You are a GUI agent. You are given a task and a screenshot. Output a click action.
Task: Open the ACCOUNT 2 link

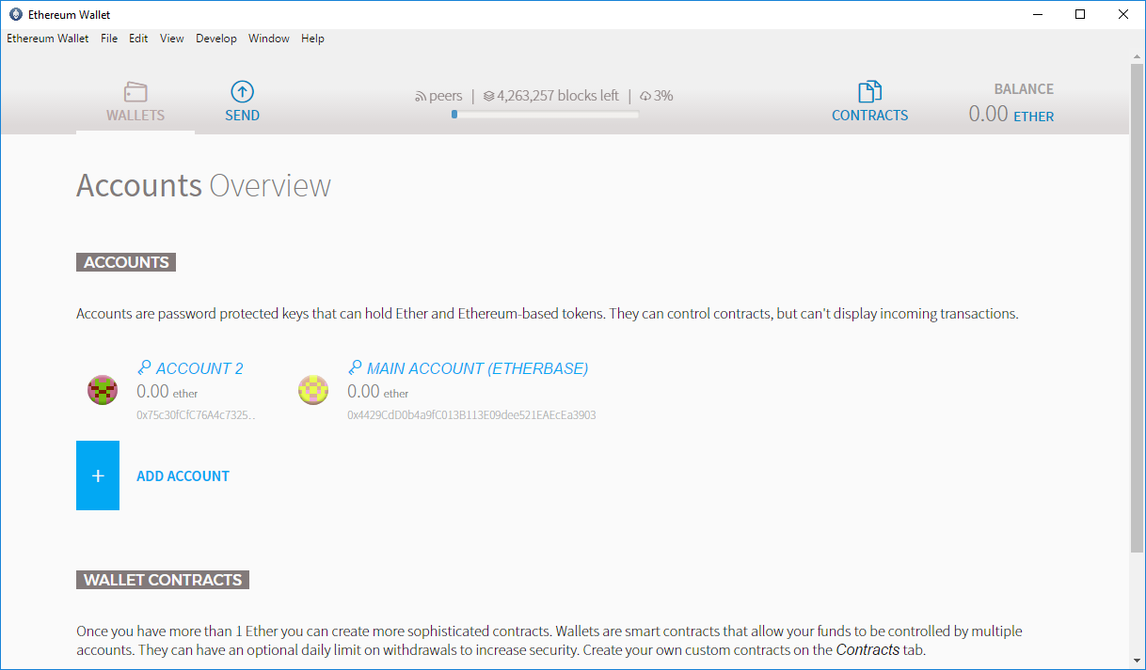click(x=199, y=368)
